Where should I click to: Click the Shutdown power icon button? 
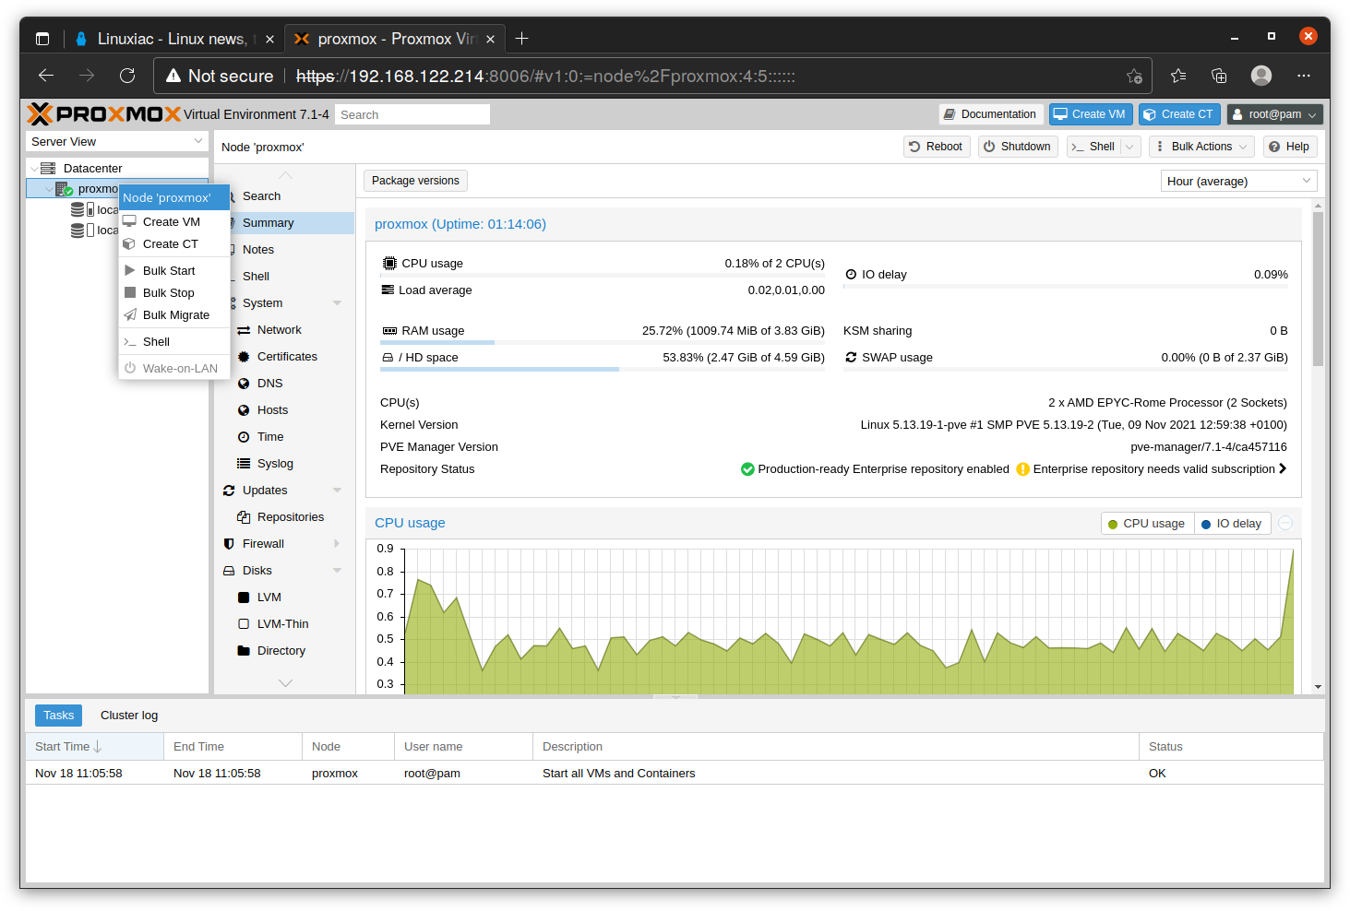coord(989,147)
